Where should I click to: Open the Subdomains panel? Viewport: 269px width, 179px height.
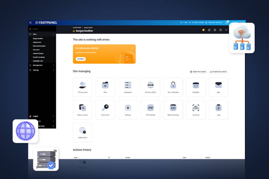coord(82,132)
